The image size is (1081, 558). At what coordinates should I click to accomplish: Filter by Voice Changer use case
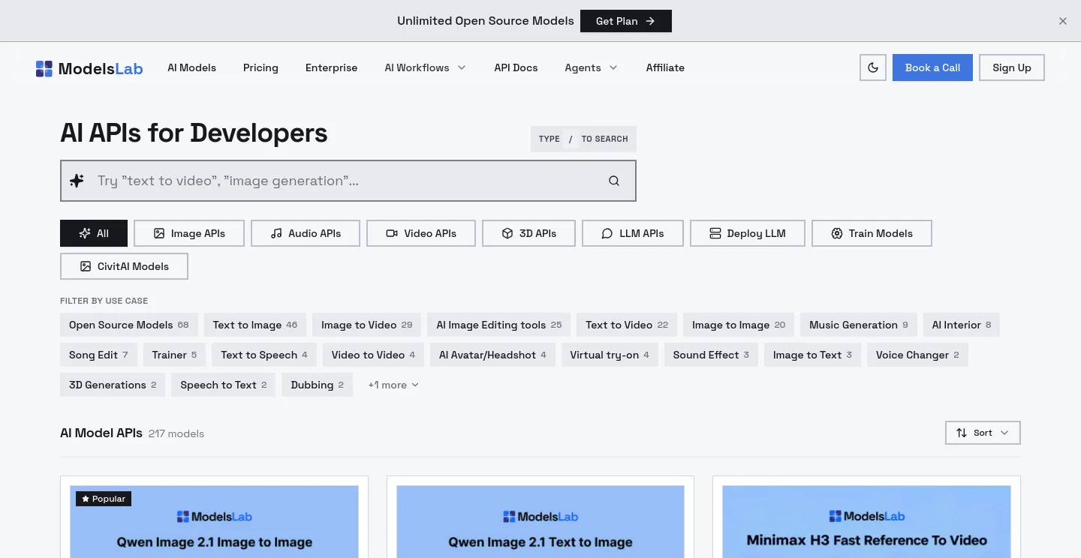[917, 355]
